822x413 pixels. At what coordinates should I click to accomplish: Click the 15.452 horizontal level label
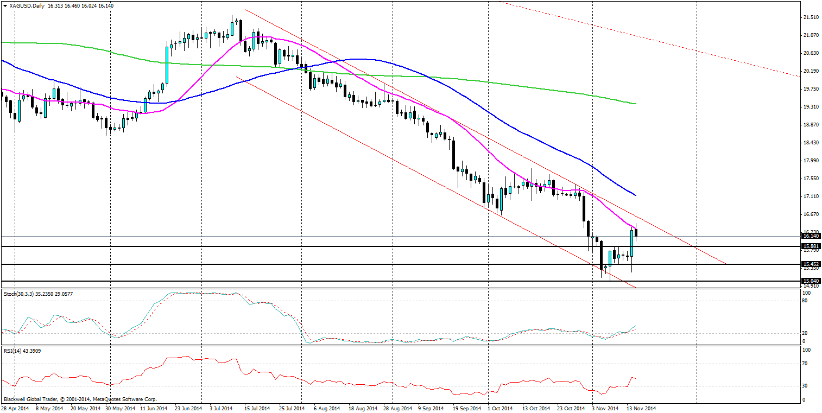tap(811, 264)
